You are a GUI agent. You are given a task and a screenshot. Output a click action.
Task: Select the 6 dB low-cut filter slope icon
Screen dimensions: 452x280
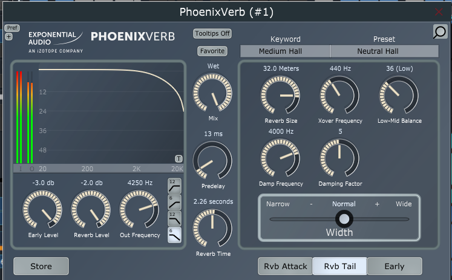[x=174, y=202]
